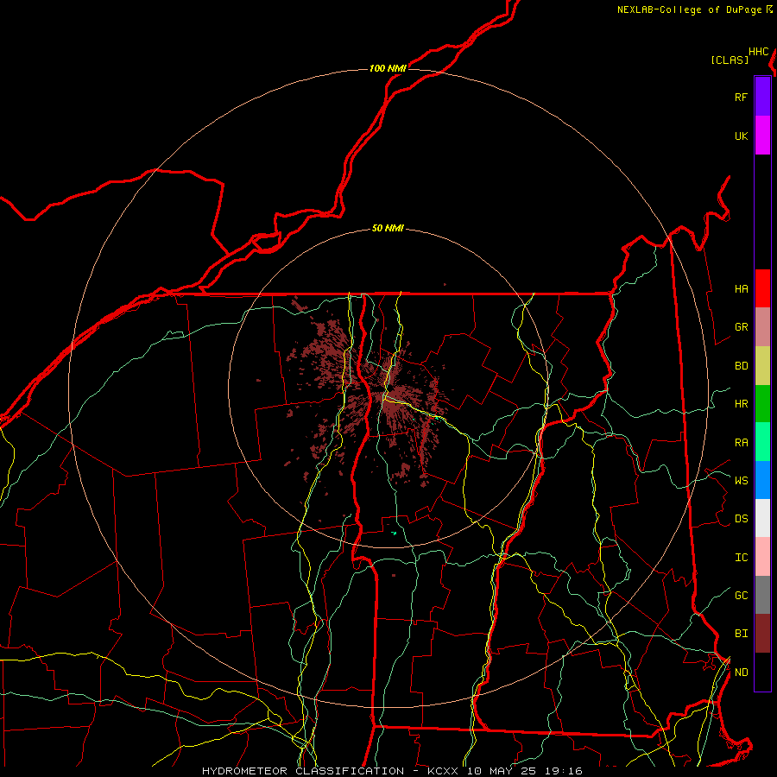Viewport: 777px width, 777px height.
Task: Click the ND black legend swatch
Action: tap(762, 672)
